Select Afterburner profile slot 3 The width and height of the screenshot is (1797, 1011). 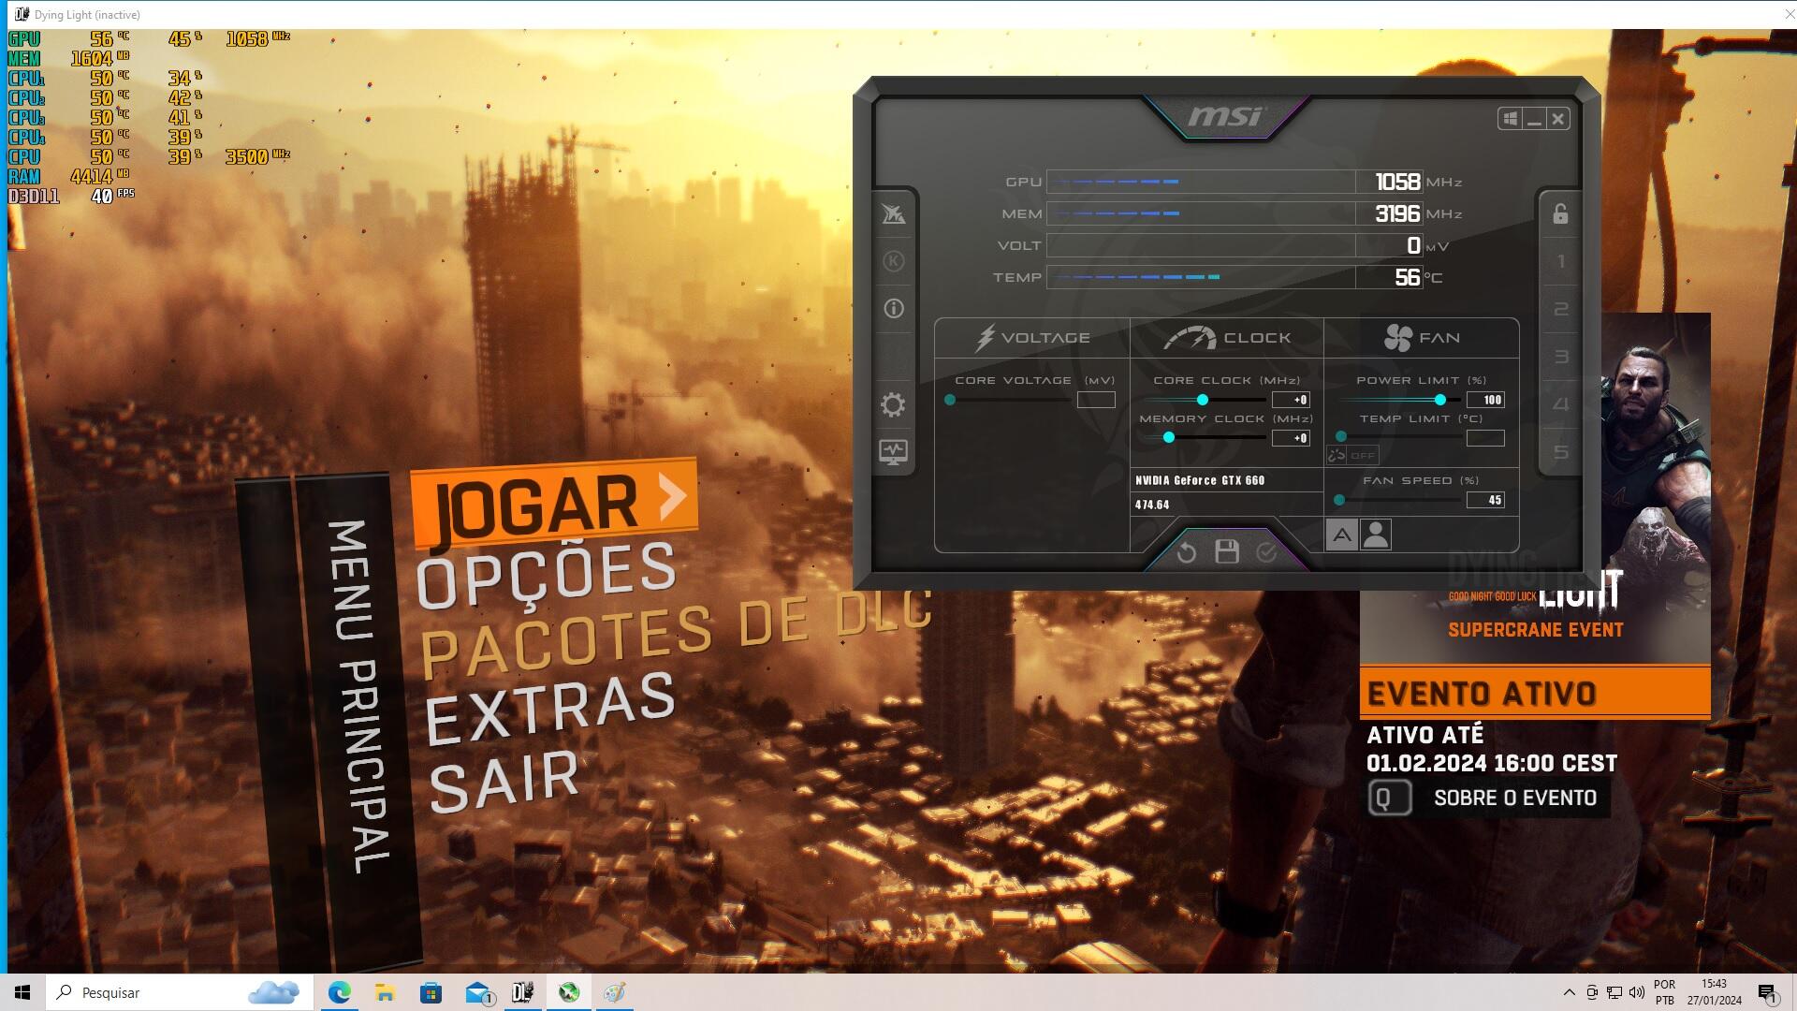pyautogui.click(x=1560, y=357)
